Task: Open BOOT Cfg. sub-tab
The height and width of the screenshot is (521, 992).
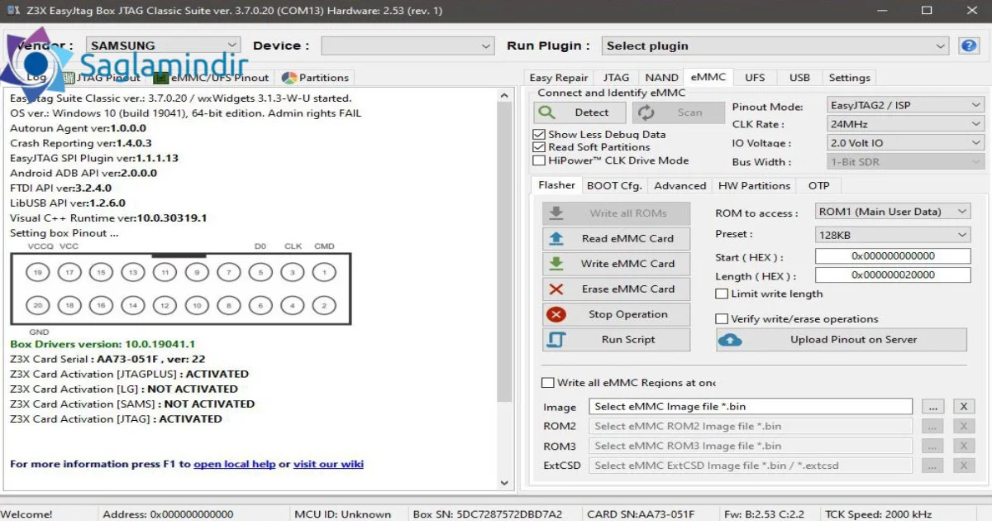Action: coord(614,186)
